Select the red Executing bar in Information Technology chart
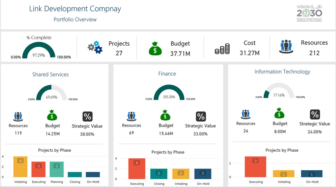 click(x=255, y=167)
